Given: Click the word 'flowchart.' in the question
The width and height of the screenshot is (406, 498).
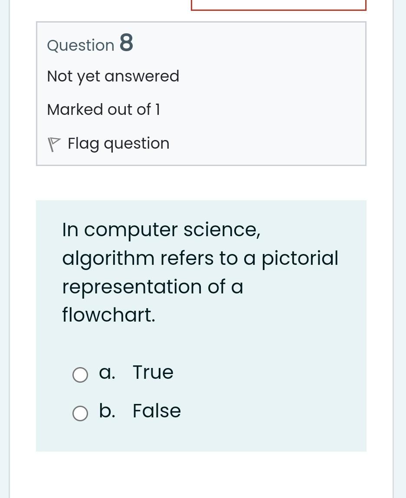Looking at the screenshot, I should [108, 315].
